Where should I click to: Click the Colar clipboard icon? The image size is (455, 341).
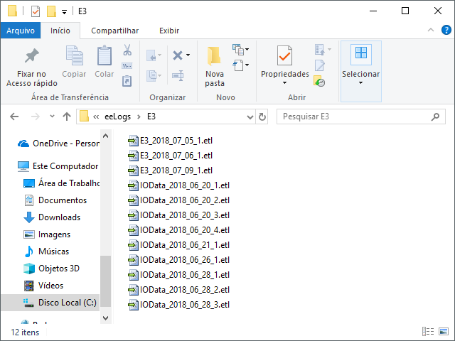tap(105, 56)
